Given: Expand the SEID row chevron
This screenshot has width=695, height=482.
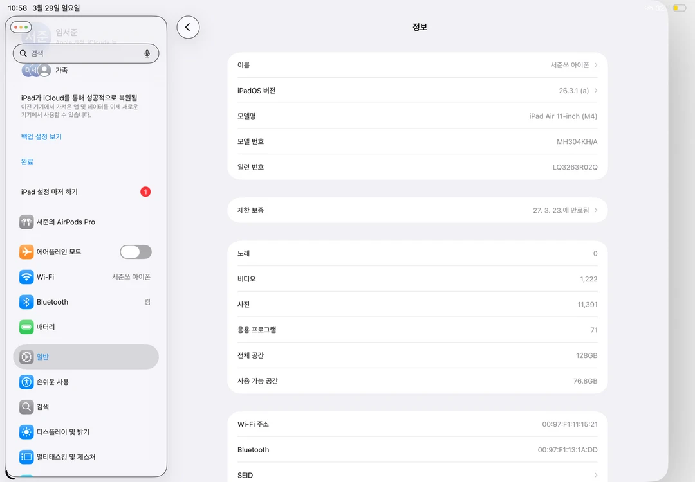Looking at the screenshot, I should 596,475.
